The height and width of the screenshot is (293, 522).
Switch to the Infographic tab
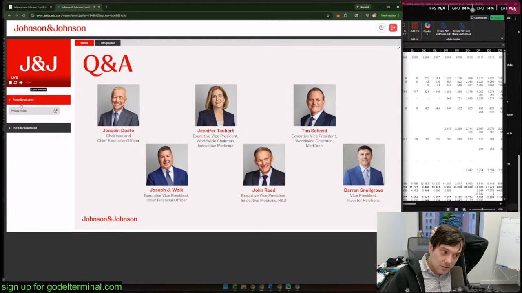(x=108, y=43)
